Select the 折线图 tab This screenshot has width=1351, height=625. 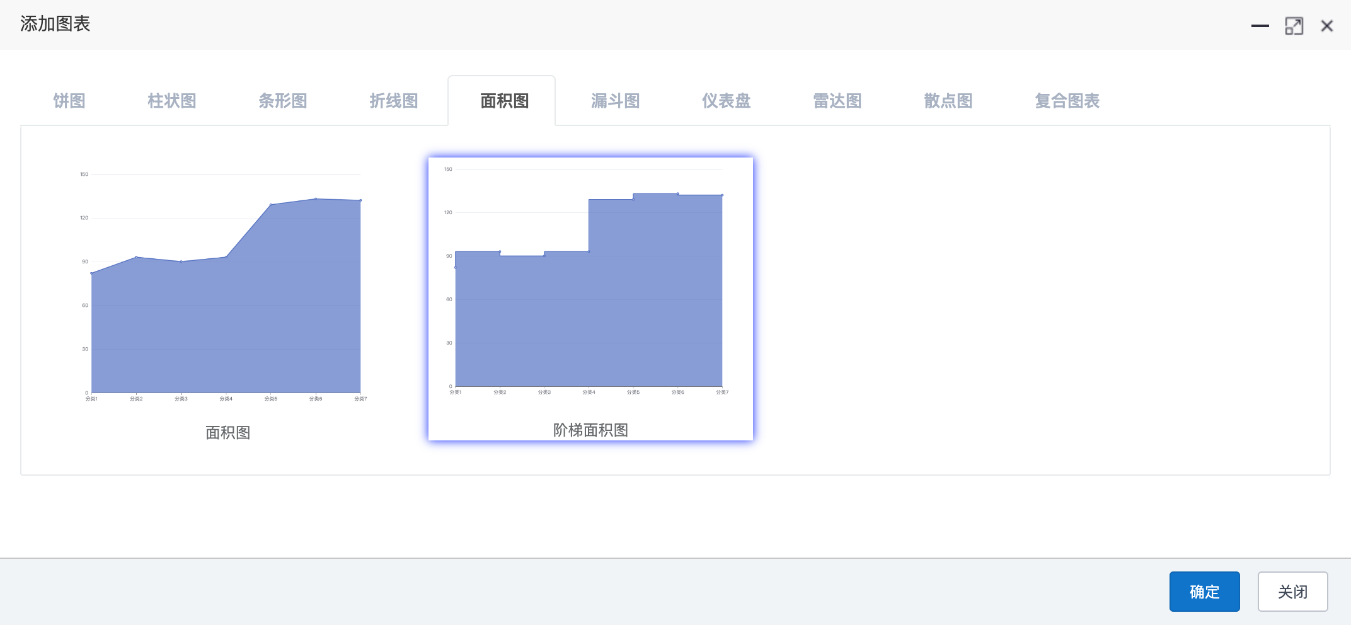click(x=393, y=101)
